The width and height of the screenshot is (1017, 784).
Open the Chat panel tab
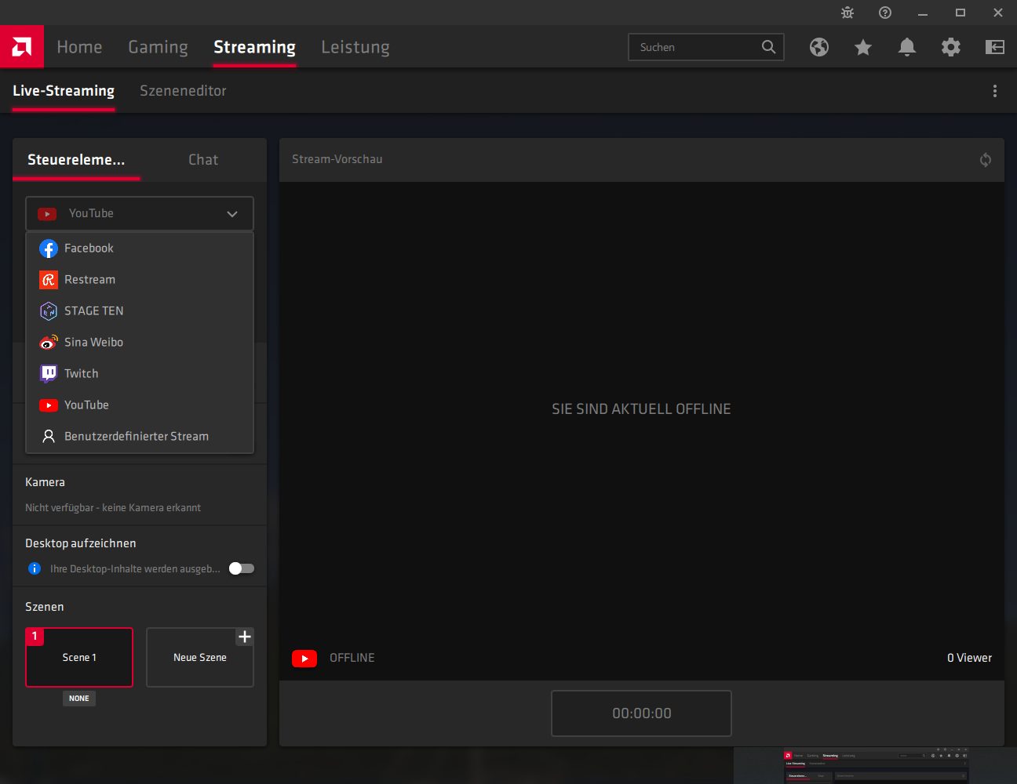203,160
